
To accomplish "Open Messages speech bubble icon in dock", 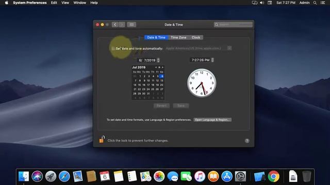I will pos(173,176).
